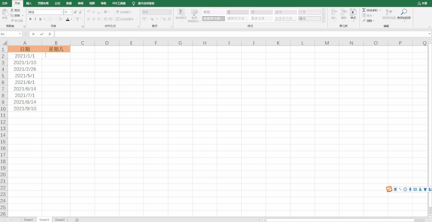Open Format as Table (套用表格格式)
Viewport: 432px width, 222px height.
click(194, 16)
